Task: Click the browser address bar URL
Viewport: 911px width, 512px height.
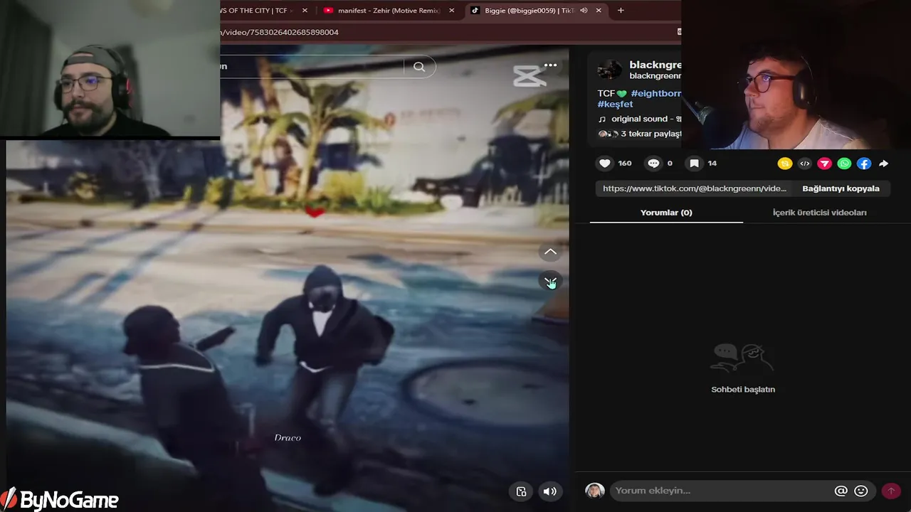Action: pyautogui.click(x=281, y=32)
